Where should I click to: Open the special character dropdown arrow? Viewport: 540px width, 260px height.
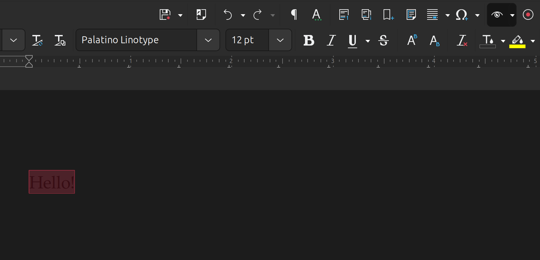[477, 15]
